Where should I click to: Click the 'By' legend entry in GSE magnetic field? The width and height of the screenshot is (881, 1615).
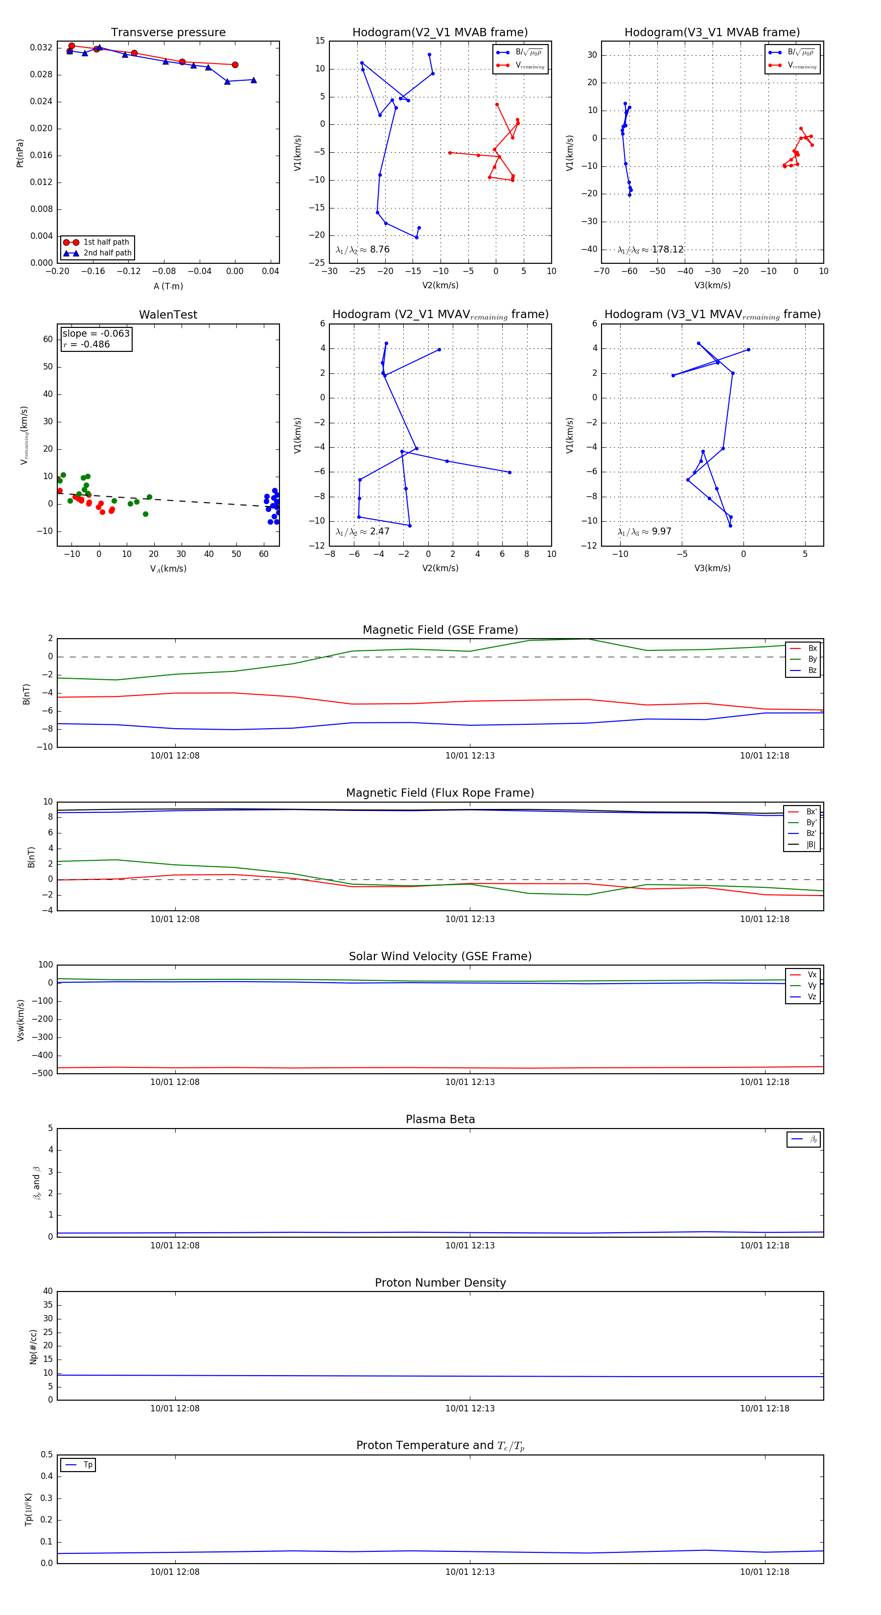(x=803, y=660)
